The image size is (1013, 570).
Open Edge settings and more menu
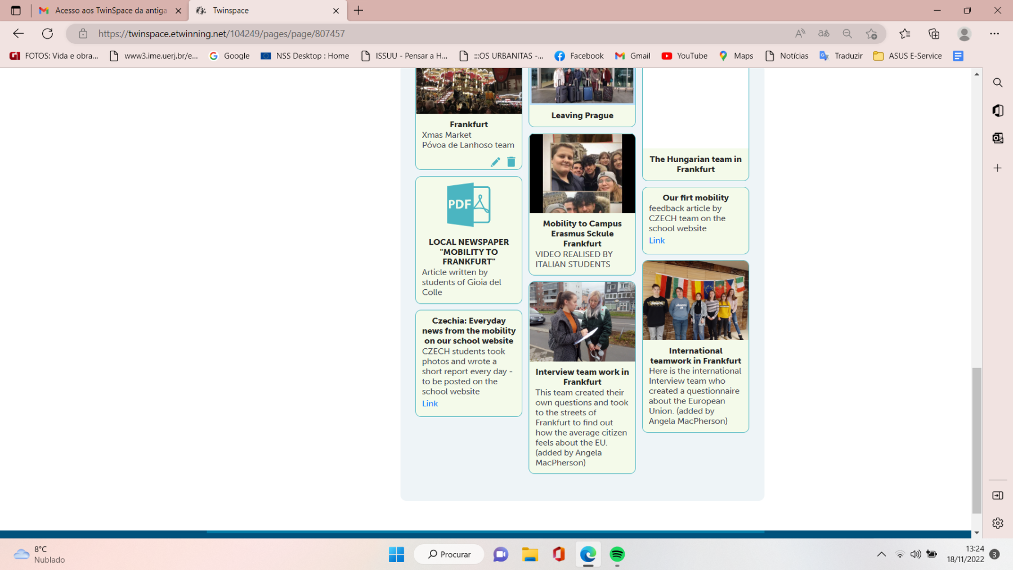(x=994, y=34)
